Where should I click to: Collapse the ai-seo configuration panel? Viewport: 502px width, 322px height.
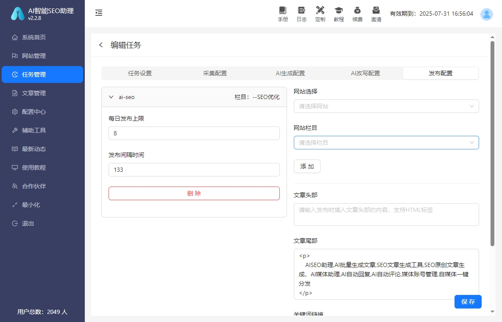(112, 97)
